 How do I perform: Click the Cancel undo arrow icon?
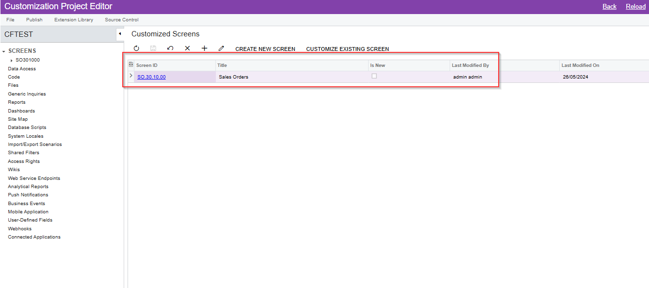(170, 48)
